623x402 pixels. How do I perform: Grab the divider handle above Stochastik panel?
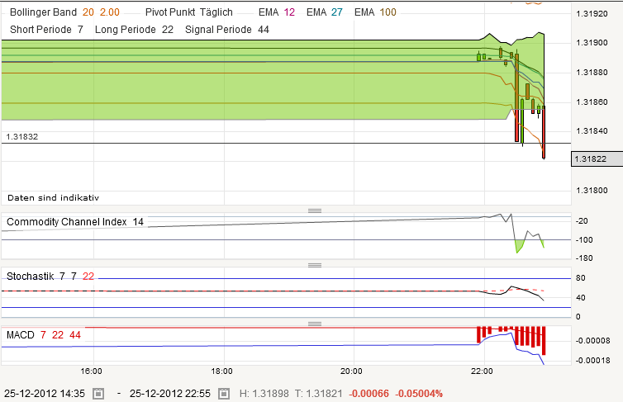(x=315, y=265)
